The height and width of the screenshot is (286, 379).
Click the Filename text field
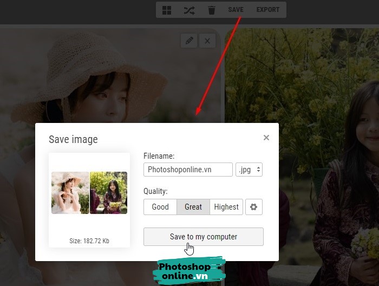click(x=188, y=170)
